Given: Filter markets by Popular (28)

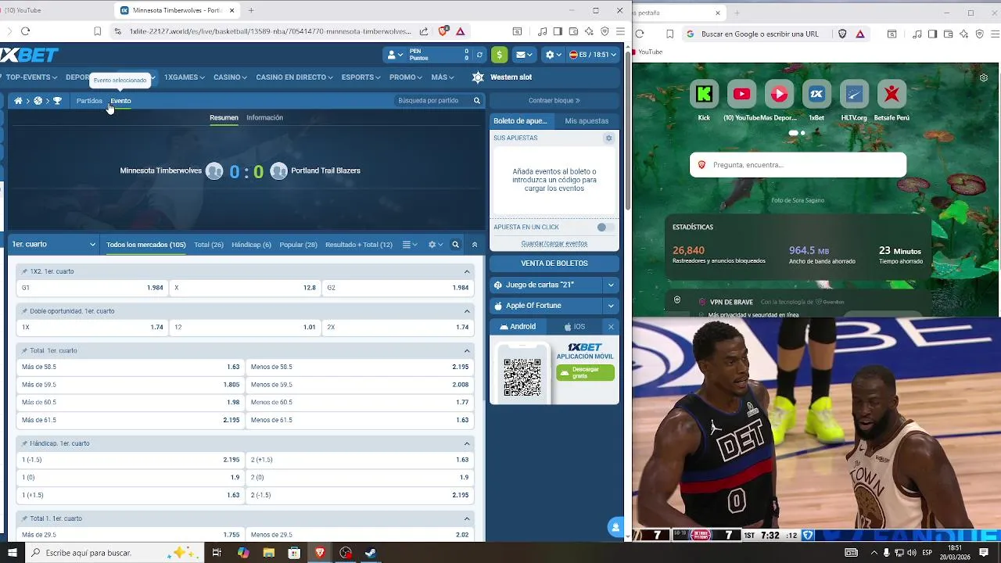Looking at the screenshot, I should (298, 245).
